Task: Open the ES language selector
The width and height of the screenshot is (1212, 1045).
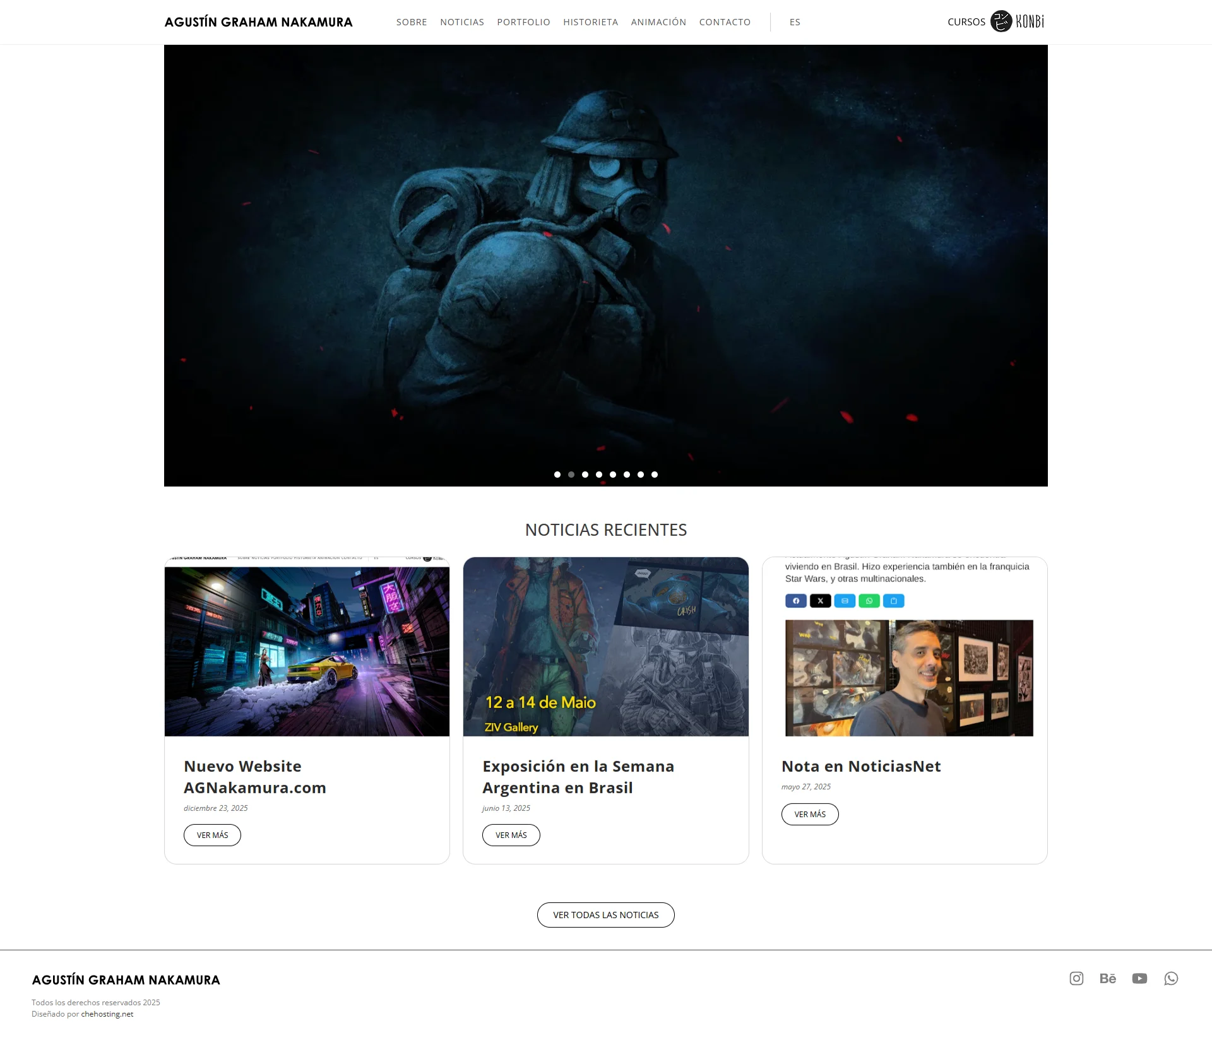Action: [x=795, y=22]
